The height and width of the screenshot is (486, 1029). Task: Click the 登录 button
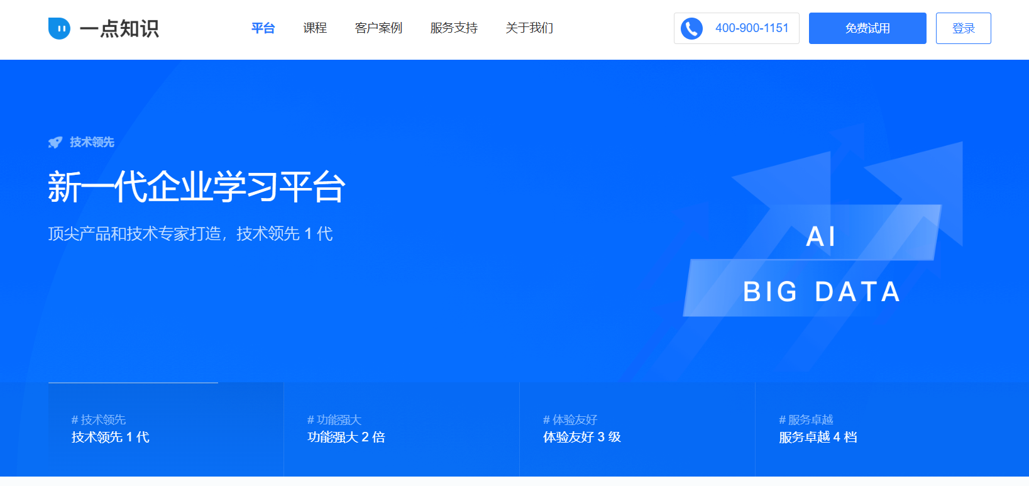click(x=963, y=28)
